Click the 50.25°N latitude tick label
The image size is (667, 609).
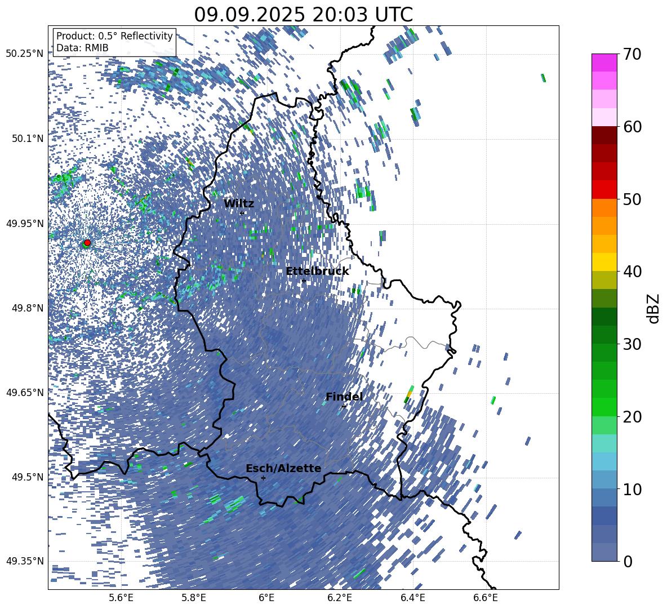coord(25,54)
